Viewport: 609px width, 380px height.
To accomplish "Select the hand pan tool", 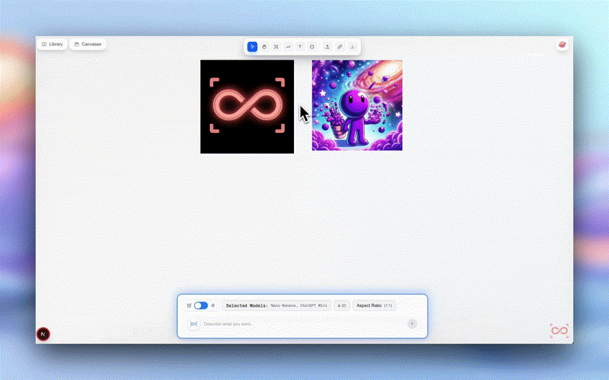I will (264, 46).
